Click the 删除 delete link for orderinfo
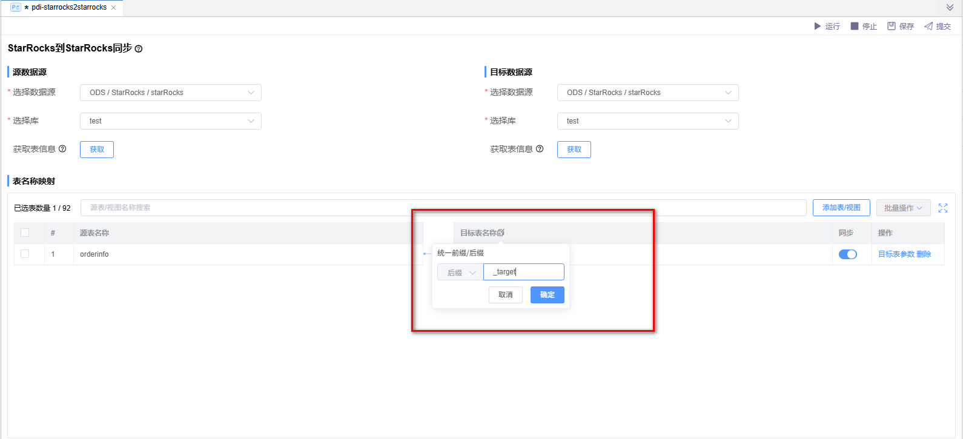 click(x=924, y=254)
